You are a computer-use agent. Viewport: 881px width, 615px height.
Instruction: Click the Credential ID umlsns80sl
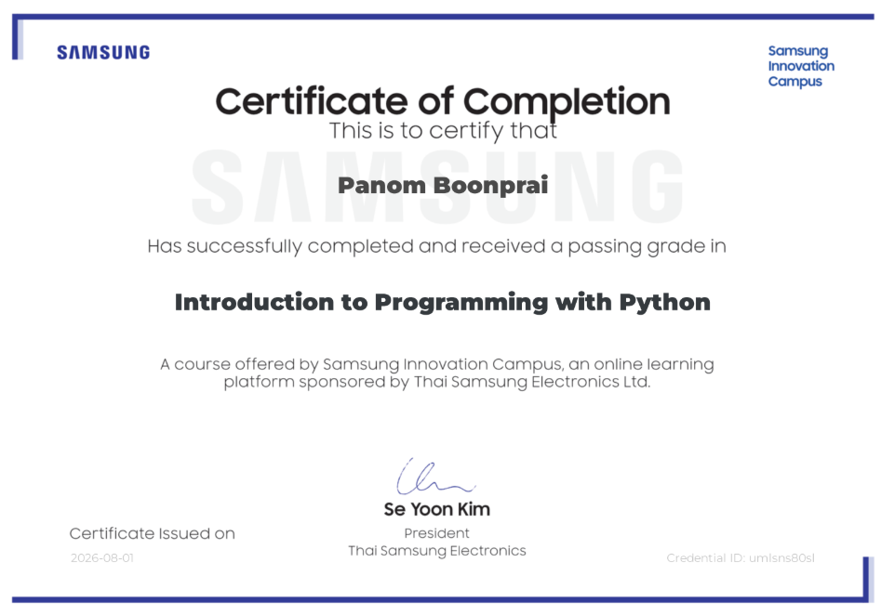coord(741,557)
